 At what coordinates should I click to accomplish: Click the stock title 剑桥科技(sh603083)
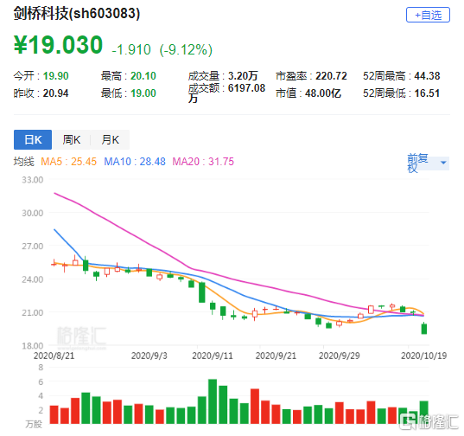(77, 13)
